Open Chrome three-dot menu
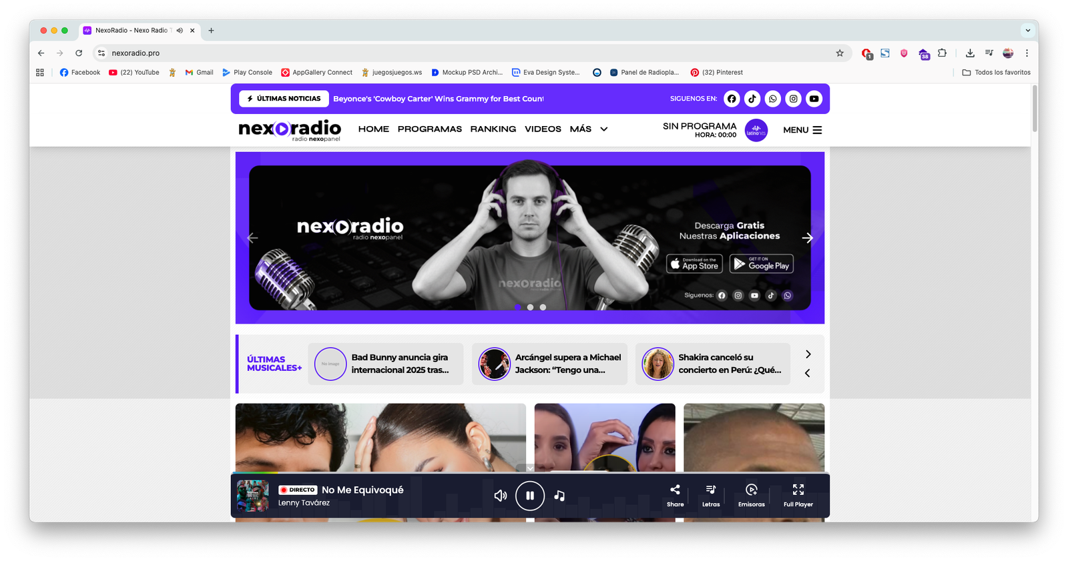The width and height of the screenshot is (1068, 561). [x=1027, y=53]
